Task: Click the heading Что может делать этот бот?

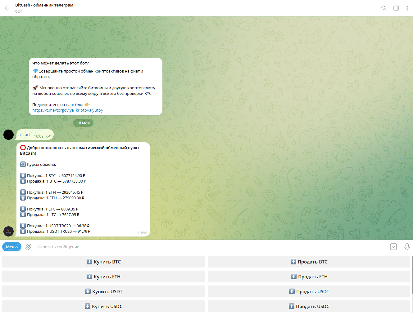Action: (61, 63)
